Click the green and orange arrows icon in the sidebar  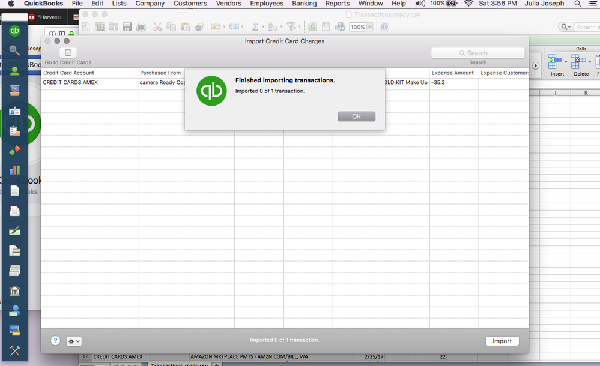tap(14, 151)
